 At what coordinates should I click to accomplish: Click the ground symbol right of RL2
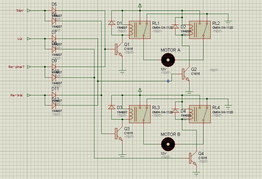(x=228, y=23)
